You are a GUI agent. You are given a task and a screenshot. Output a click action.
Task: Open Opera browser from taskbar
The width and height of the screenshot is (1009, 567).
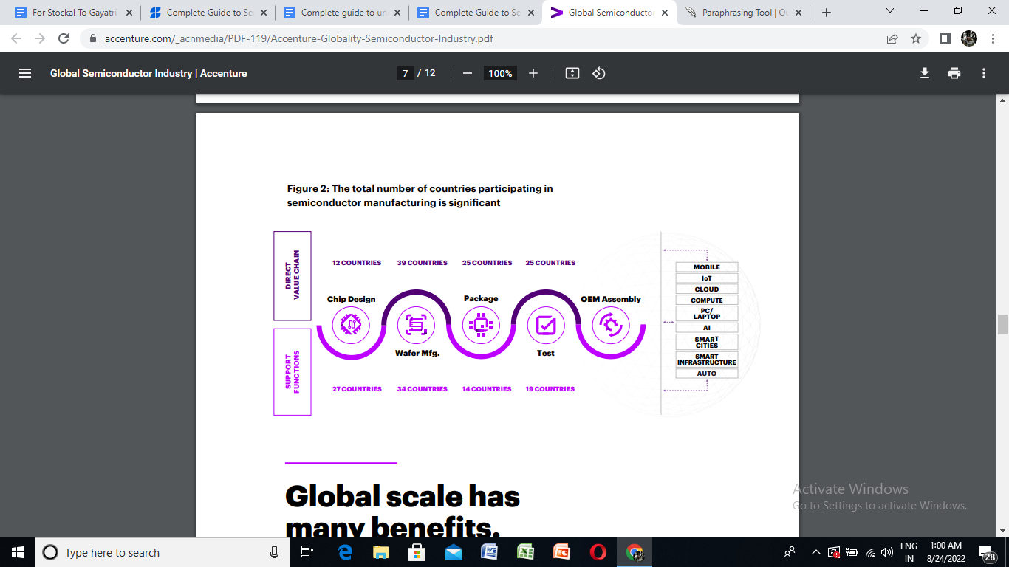(598, 552)
